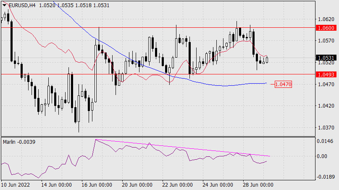The image size is (339, 190).
Task: Click the 1.0520 price scale value
Action: 326,63
